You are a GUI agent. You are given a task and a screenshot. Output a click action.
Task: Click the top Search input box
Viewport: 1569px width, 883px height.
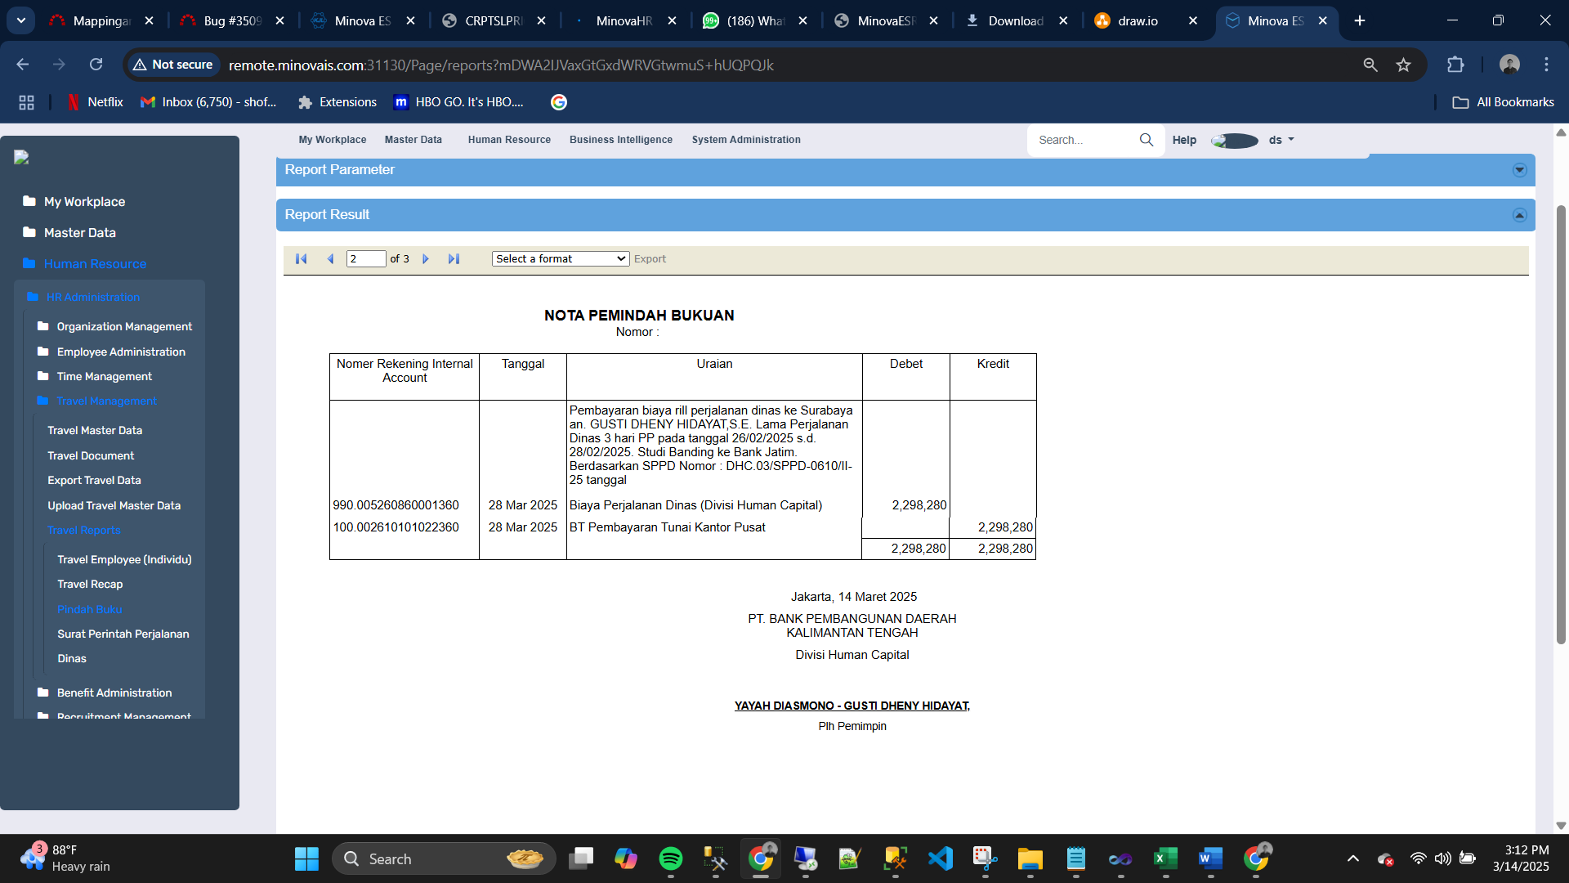[1085, 140]
